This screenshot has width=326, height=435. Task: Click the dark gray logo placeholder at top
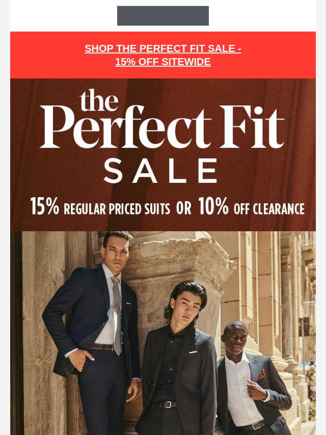pyautogui.click(x=163, y=16)
